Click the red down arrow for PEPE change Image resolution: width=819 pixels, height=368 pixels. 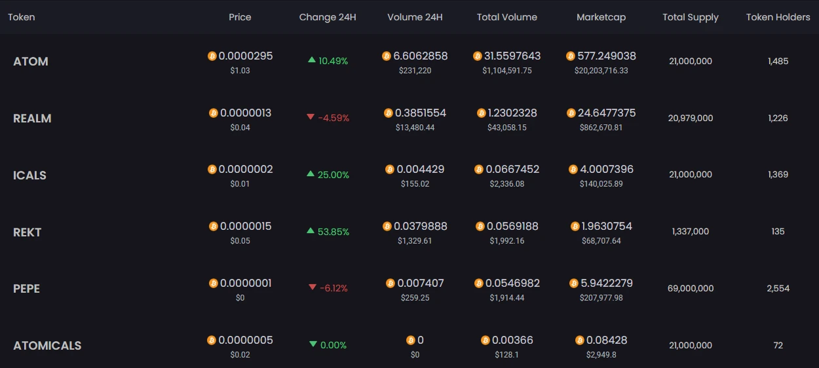[x=312, y=287]
